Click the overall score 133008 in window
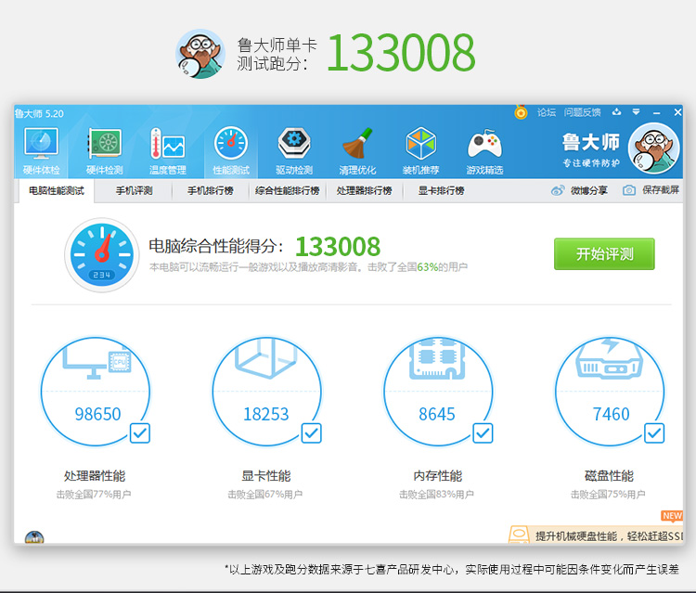This screenshot has height=593, width=696. click(x=338, y=247)
